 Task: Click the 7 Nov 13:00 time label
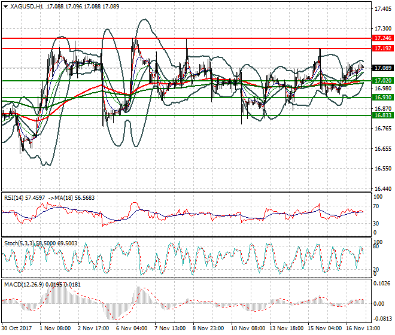point(170,328)
